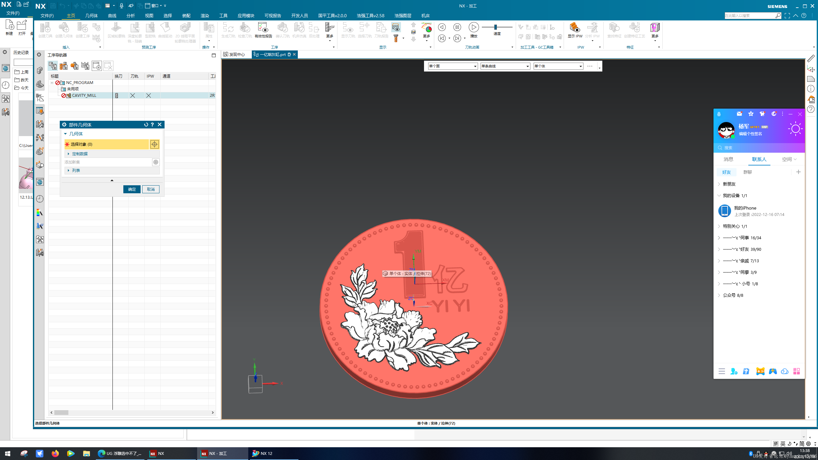This screenshot has width=818, height=460.
Task: Click the 确定 button in dialog
Action: point(132,189)
